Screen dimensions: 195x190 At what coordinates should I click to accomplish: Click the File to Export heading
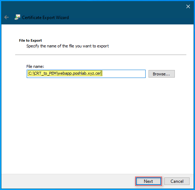[x=31, y=40]
